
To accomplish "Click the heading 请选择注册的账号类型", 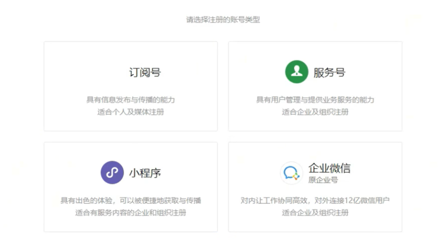I will (x=223, y=20).
